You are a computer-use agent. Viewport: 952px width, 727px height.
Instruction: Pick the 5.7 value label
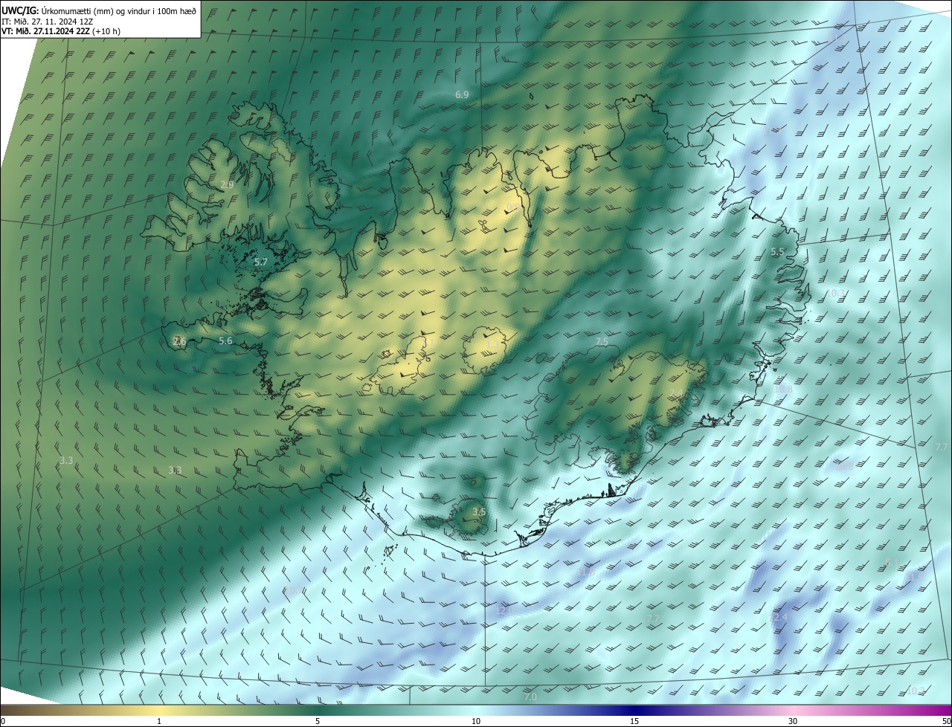pyautogui.click(x=260, y=262)
